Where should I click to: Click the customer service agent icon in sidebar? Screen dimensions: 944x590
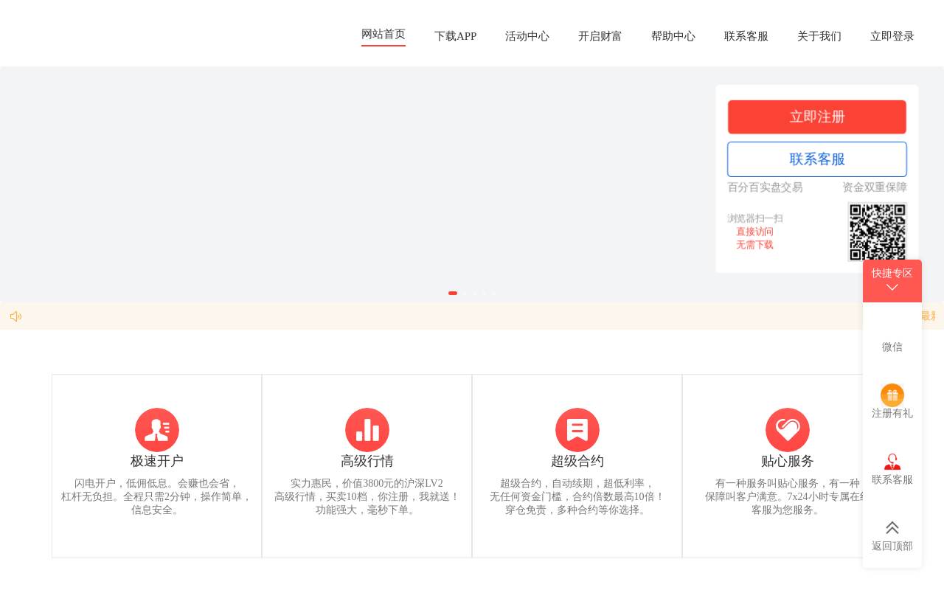(x=892, y=462)
